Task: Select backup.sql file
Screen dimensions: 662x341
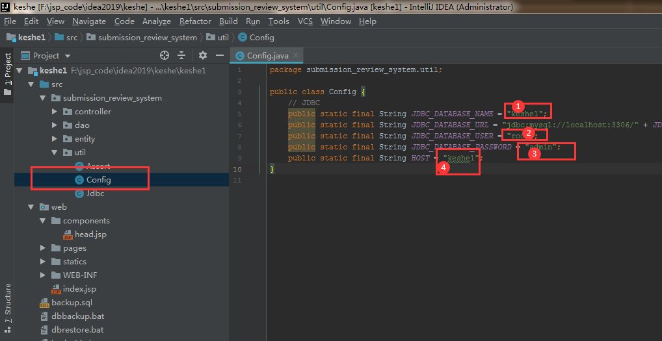Action: [x=66, y=302]
